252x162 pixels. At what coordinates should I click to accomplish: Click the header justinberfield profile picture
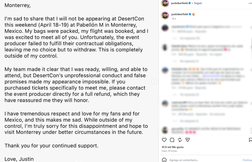tap(165, 3)
